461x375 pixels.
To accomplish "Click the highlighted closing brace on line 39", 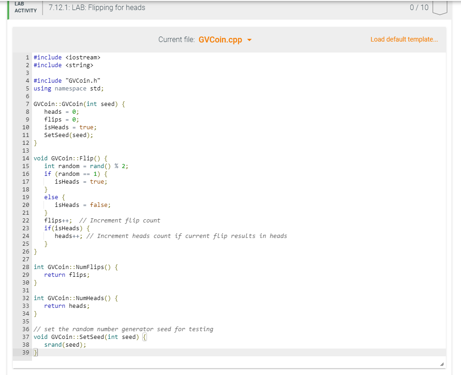I will pos(34,352).
